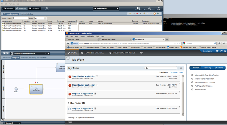Close the Business Process Example 1 diagram
The image size is (227, 125).
(49, 53)
